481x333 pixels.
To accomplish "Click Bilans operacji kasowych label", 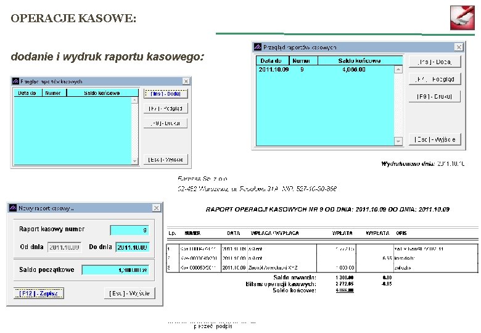I will pyautogui.click(x=281, y=284).
